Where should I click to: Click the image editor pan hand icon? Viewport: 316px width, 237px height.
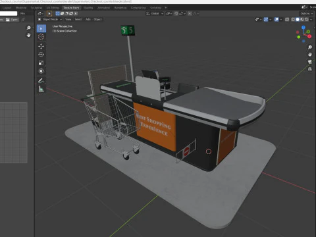tap(28, 35)
